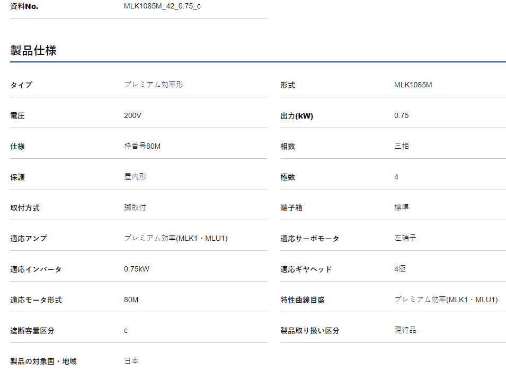The image size is (506, 371).
Task: Click the 日本 country value
Action: pyautogui.click(x=131, y=361)
